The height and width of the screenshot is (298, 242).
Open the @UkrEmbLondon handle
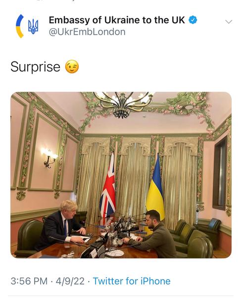tap(87, 32)
